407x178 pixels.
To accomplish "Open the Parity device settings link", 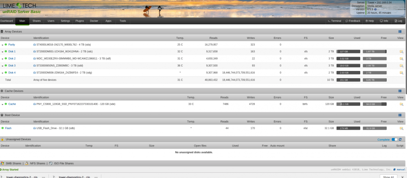I will 12,45.
